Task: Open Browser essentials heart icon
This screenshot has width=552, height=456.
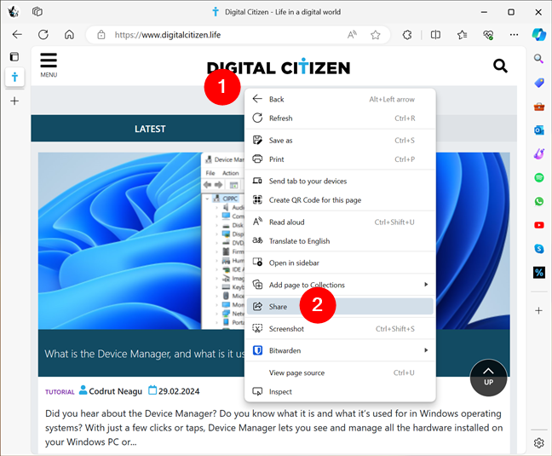Action: pyautogui.click(x=488, y=35)
